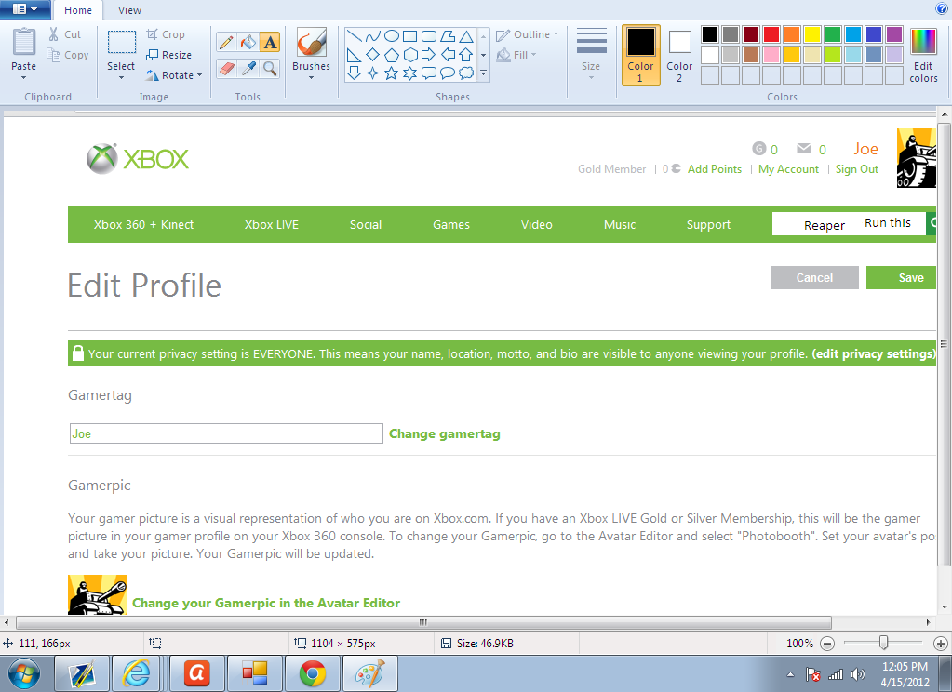Click the Sign Out link
The image size is (952, 692).
click(857, 169)
